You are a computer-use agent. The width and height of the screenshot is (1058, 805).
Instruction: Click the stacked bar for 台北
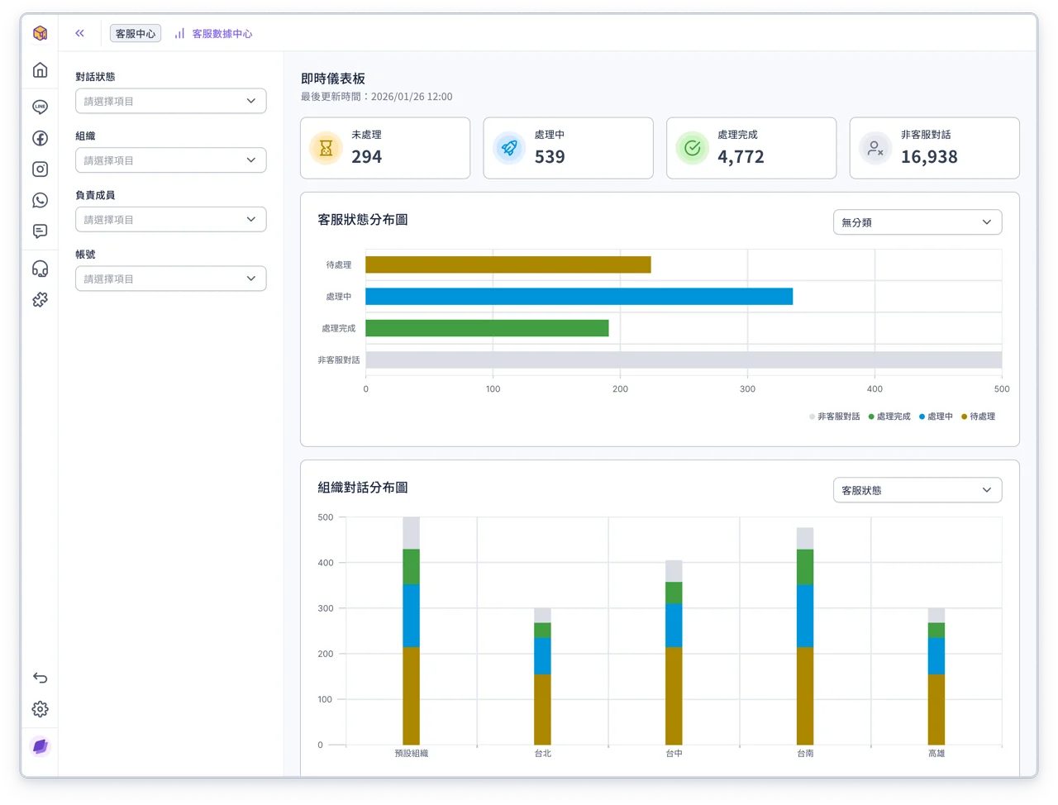tap(542, 676)
